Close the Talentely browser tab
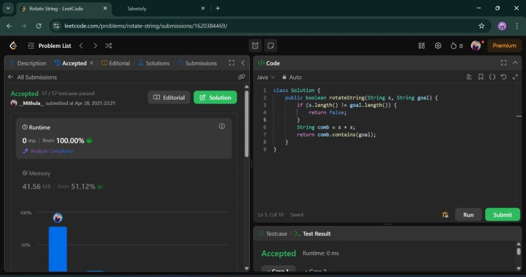This screenshot has height=277, width=526. point(203,9)
